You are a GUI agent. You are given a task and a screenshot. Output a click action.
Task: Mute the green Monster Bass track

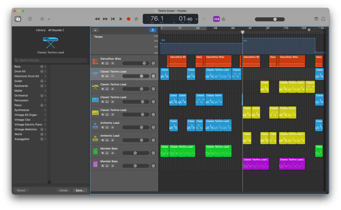click(103, 153)
